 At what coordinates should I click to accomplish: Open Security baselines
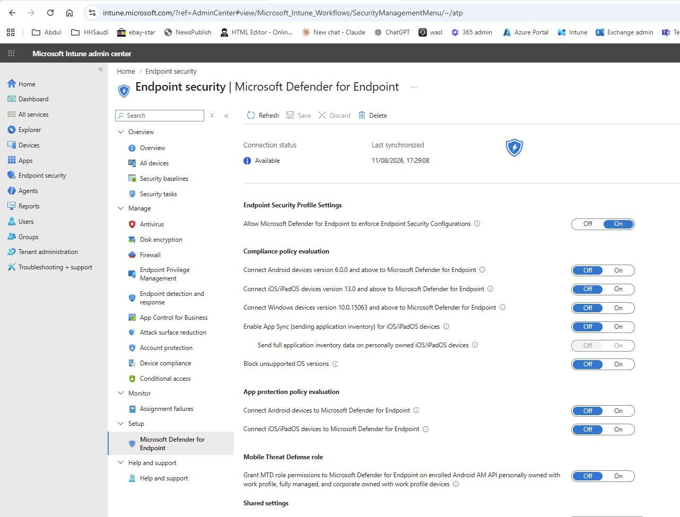pyautogui.click(x=164, y=179)
